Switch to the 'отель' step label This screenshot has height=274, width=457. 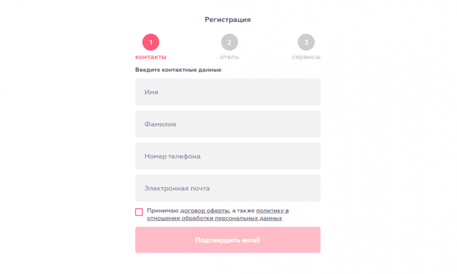point(229,57)
